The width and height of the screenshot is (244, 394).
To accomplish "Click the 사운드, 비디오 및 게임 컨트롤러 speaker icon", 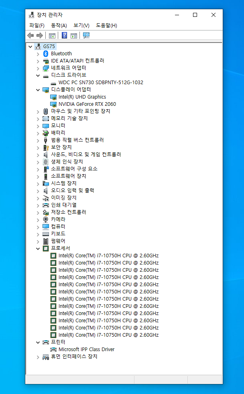I will (45, 155).
